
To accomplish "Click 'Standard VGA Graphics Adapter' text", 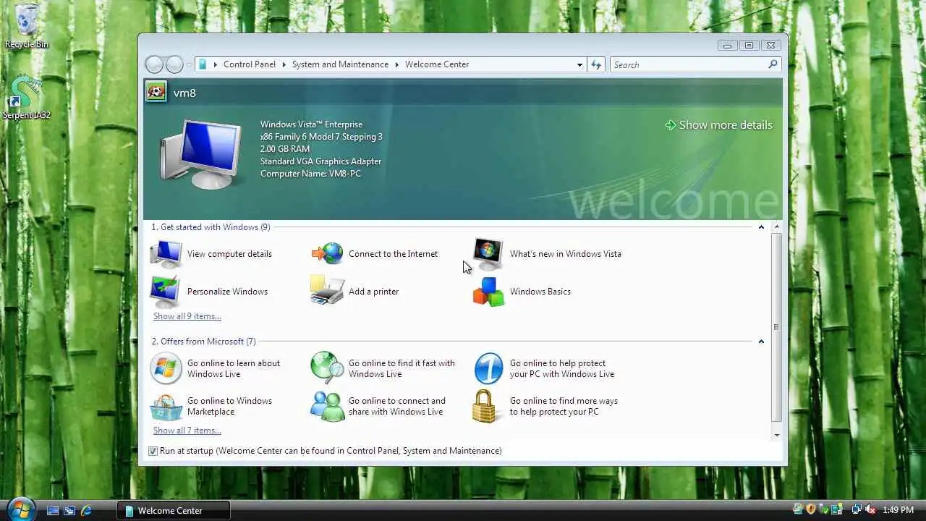I will click(320, 161).
